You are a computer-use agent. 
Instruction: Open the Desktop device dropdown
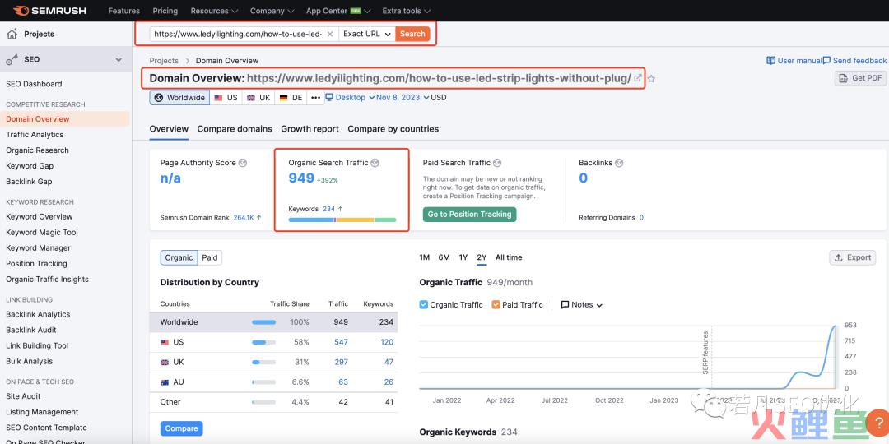click(350, 97)
